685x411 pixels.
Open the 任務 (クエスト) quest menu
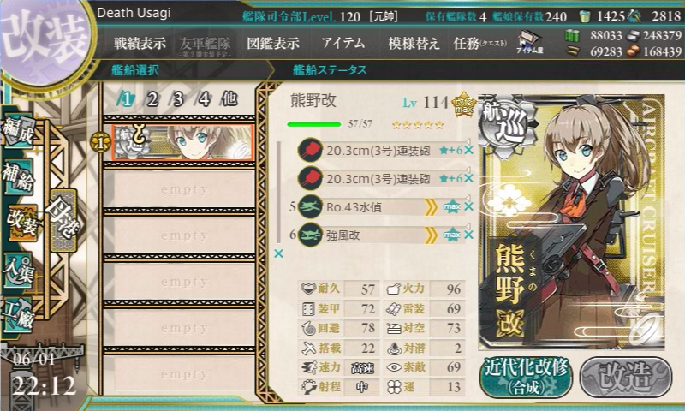tap(480, 43)
